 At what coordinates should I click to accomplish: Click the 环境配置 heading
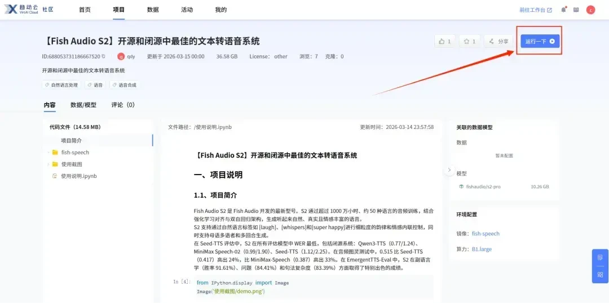(x=466, y=214)
